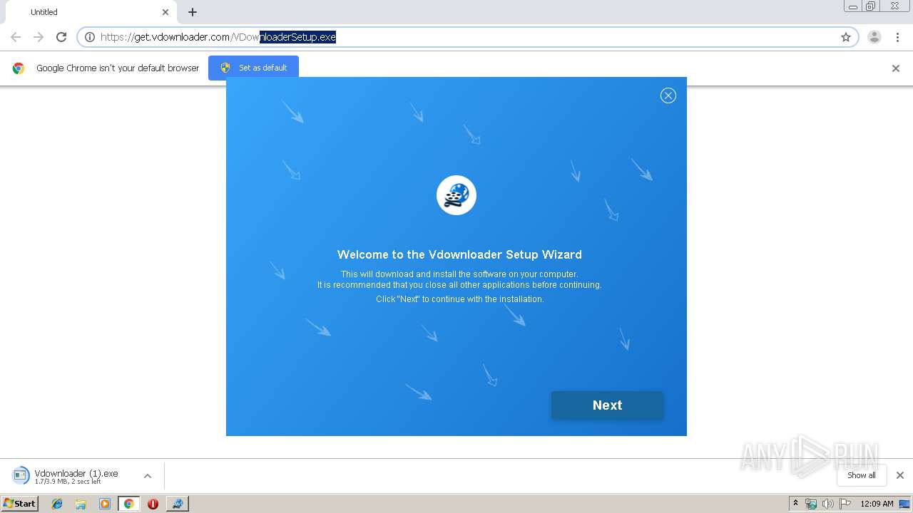The image size is (913, 513).
Task: Click Chrome logo in default browser infobar
Action: point(19,68)
